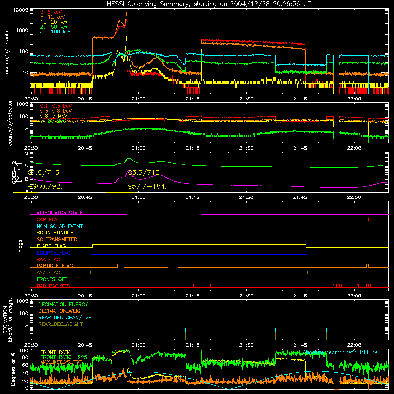Image resolution: width=394 pixels, height=394 pixels.
Task: Click the SC_TRANSMITTER flag label
Action: [x=57, y=239]
